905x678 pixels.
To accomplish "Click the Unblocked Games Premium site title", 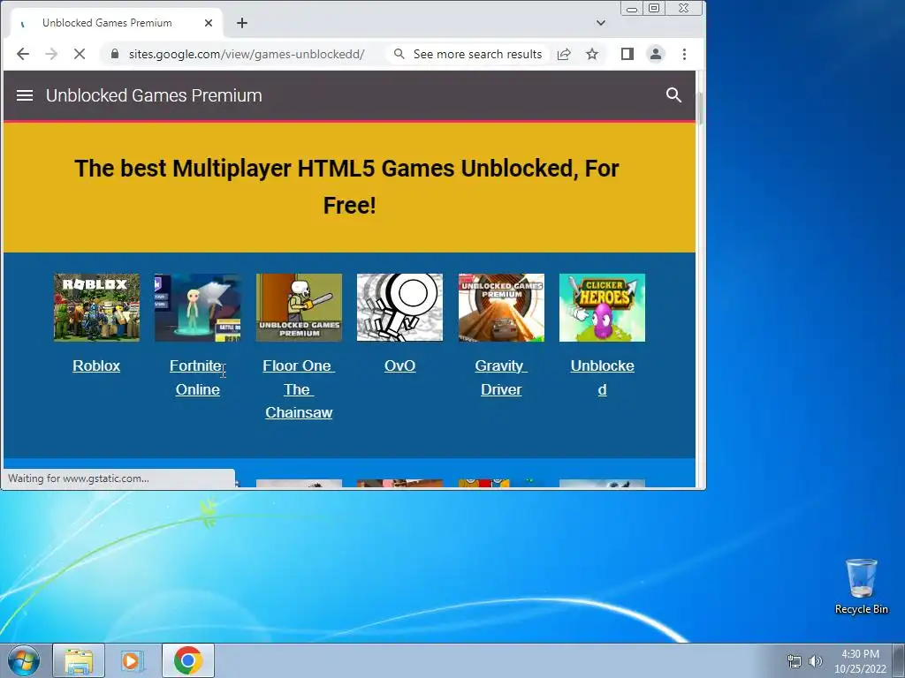I will (x=154, y=95).
